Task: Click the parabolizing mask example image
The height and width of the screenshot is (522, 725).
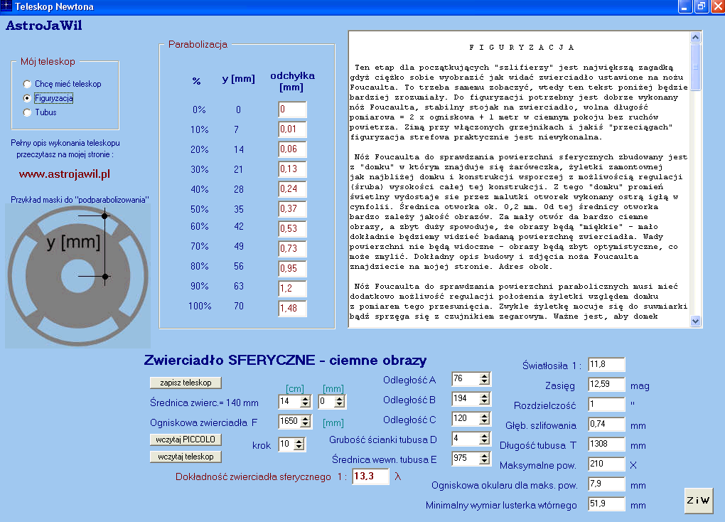Action: [x=77, y=276]
